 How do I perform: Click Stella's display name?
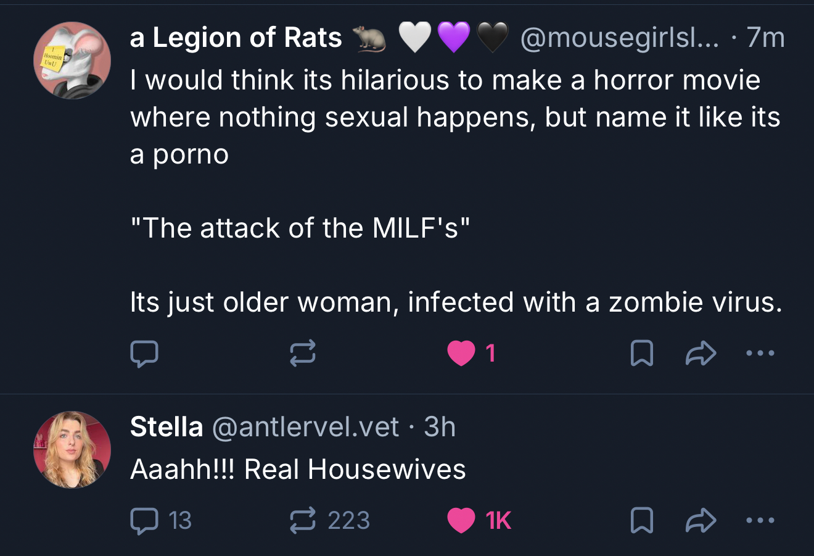166,427
